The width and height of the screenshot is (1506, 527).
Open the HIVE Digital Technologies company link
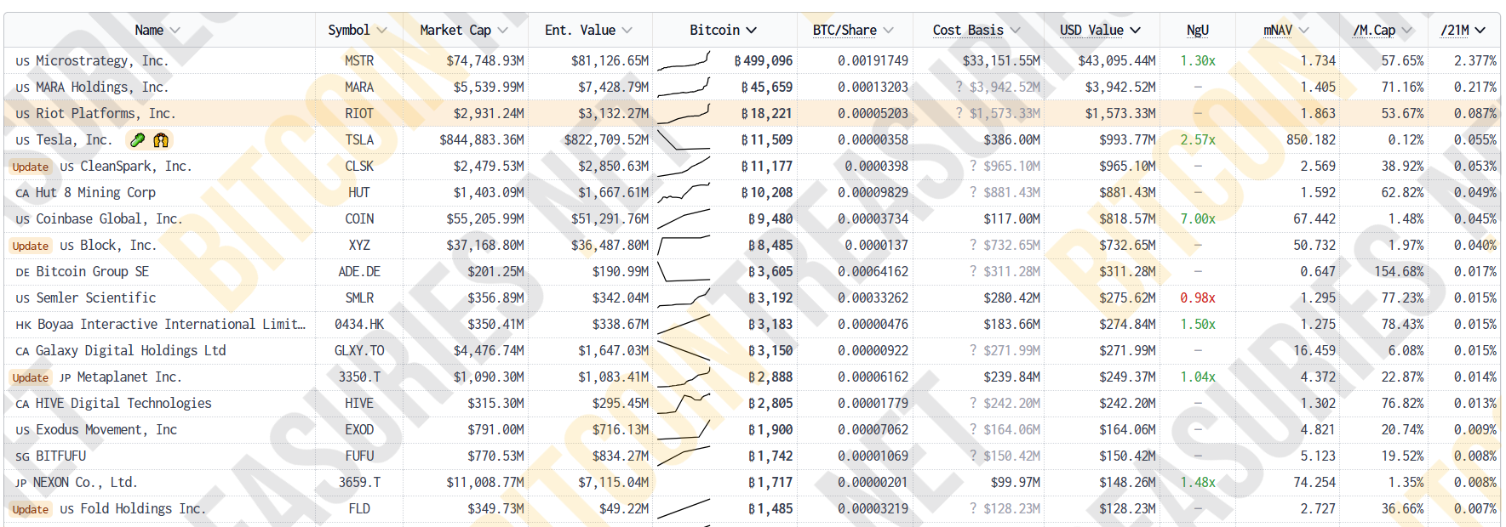[x=123, y=403]
